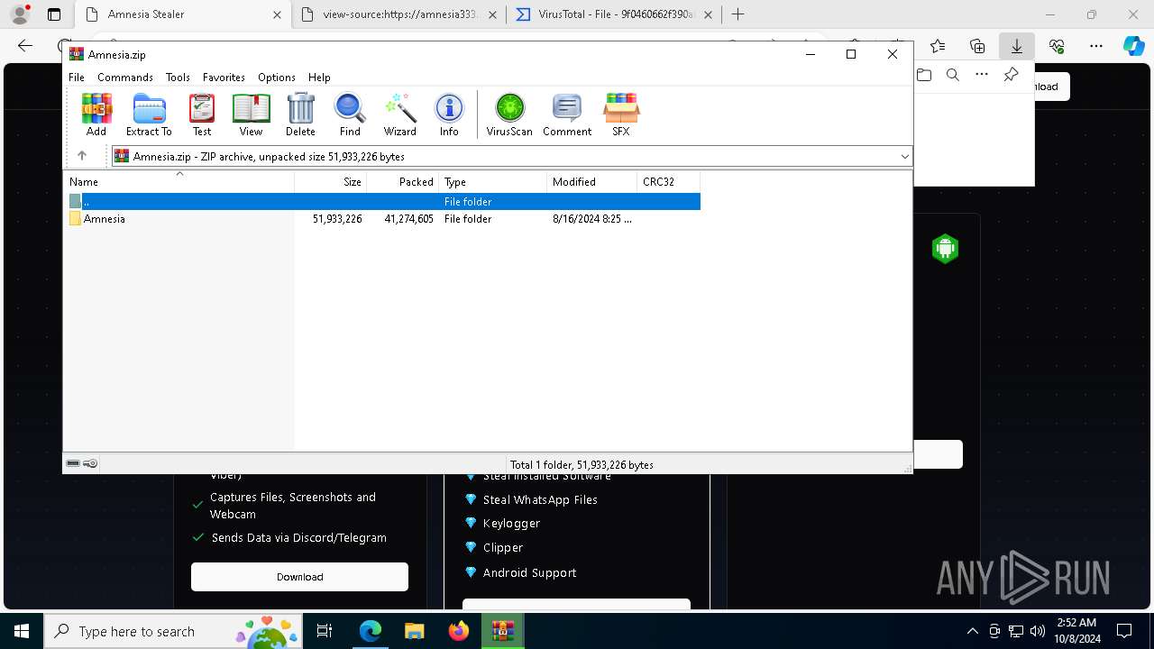Open the Tools menu
The width and height of the screenshot is (1154, 649).
178,78
